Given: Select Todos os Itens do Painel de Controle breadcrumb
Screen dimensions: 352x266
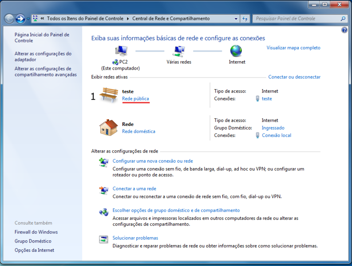Looking at the screenshot, I should click(85, 18).
